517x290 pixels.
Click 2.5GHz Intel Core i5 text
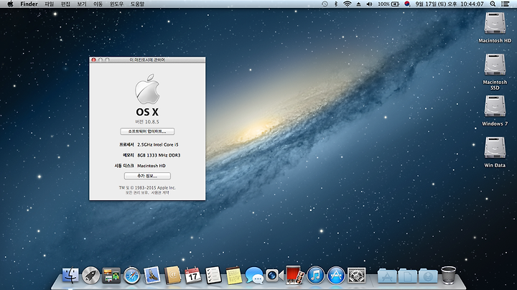click(x=158, y=145)
